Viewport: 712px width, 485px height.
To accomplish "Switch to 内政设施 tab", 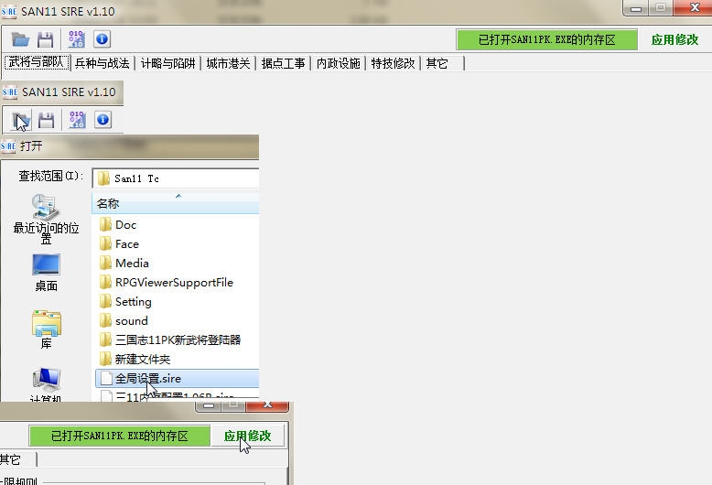I will click(339, 63).
